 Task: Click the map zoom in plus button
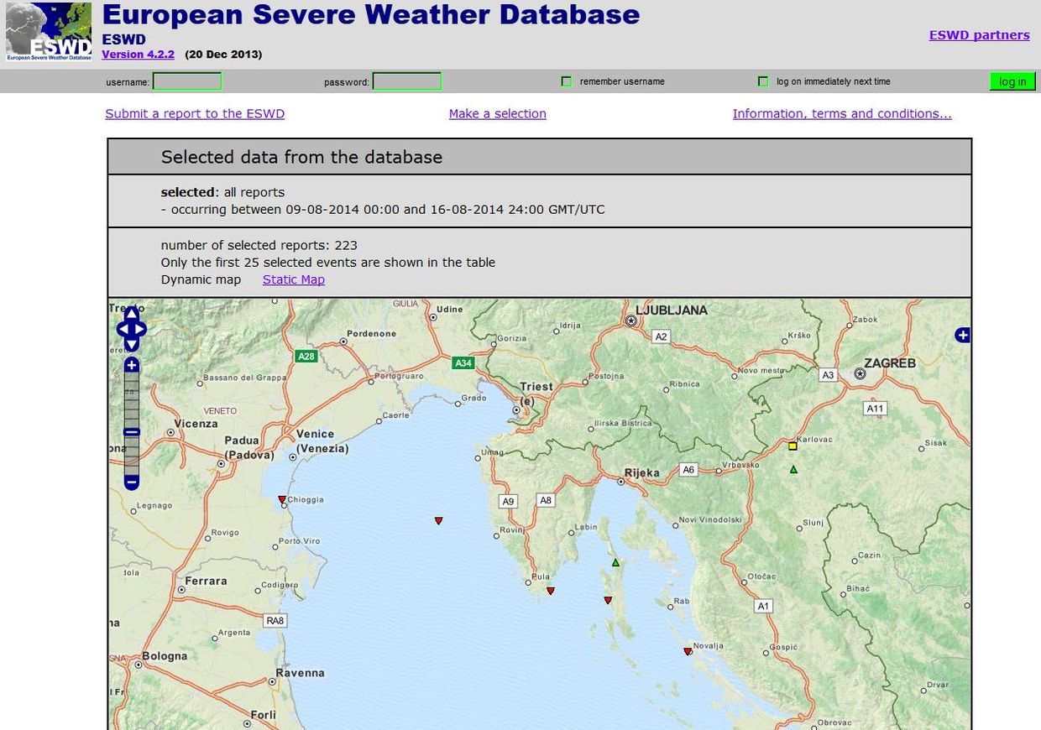(x=132, y=365)
